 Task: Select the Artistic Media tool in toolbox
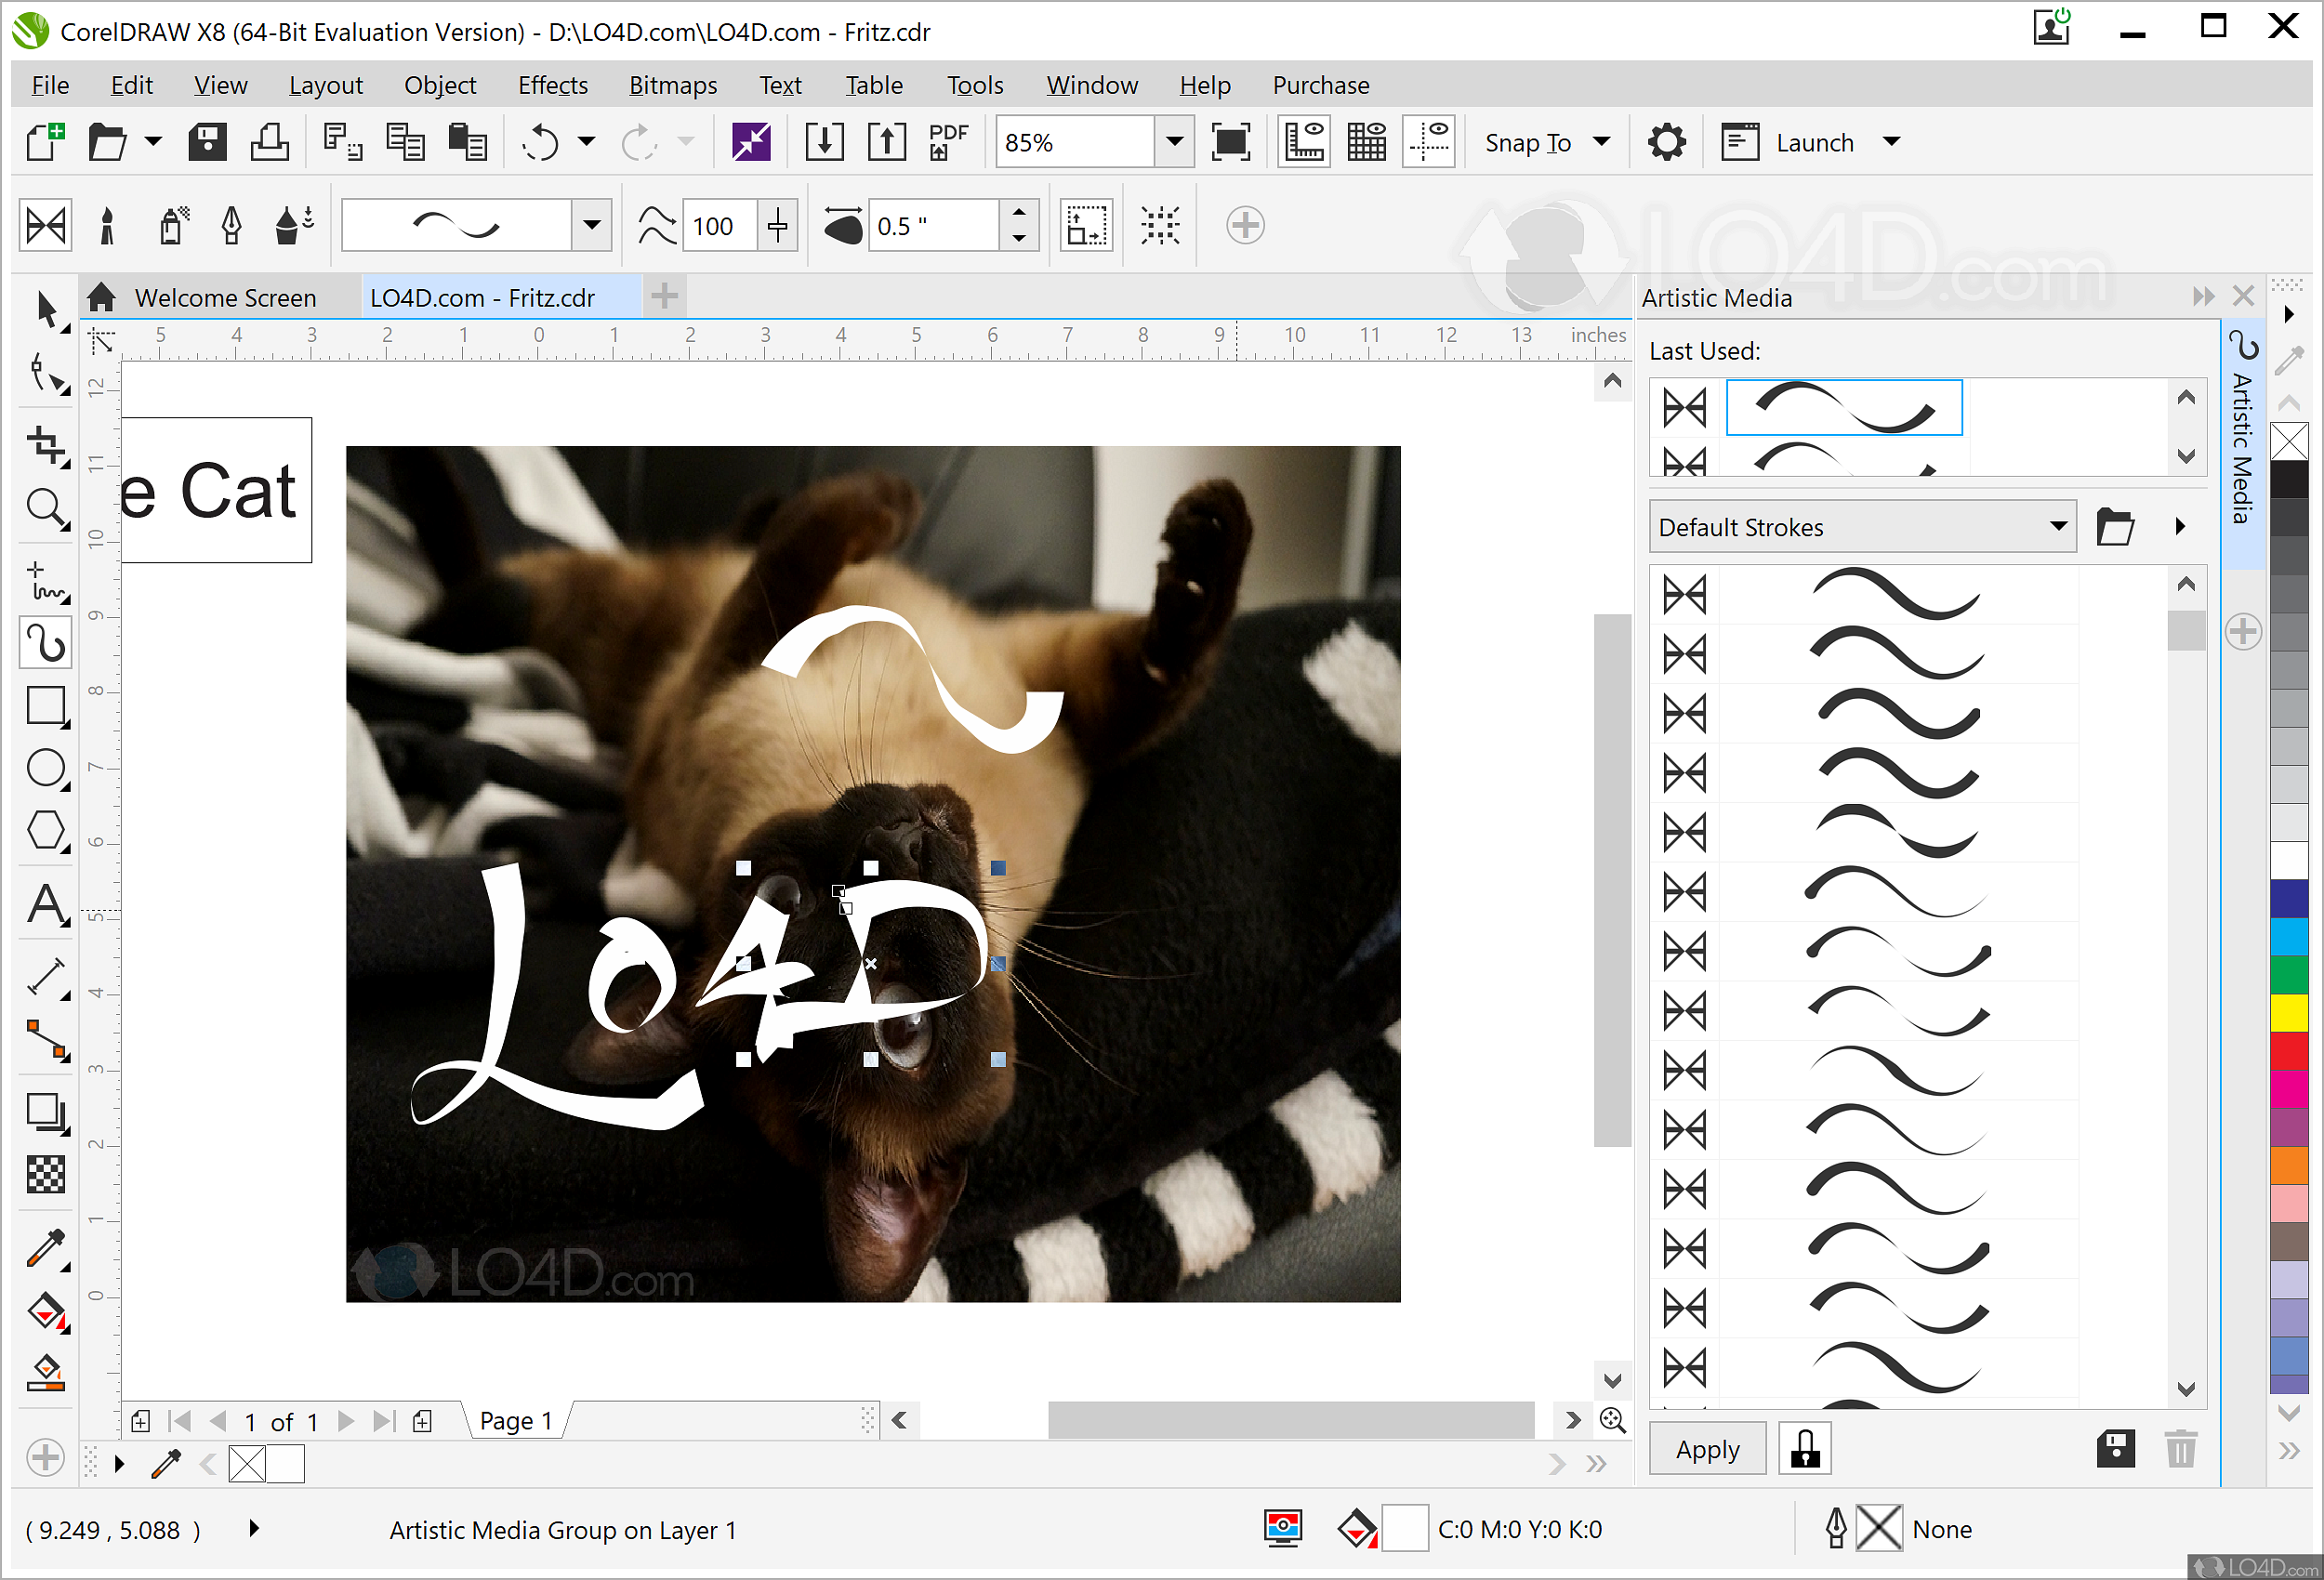pos(45,643)
